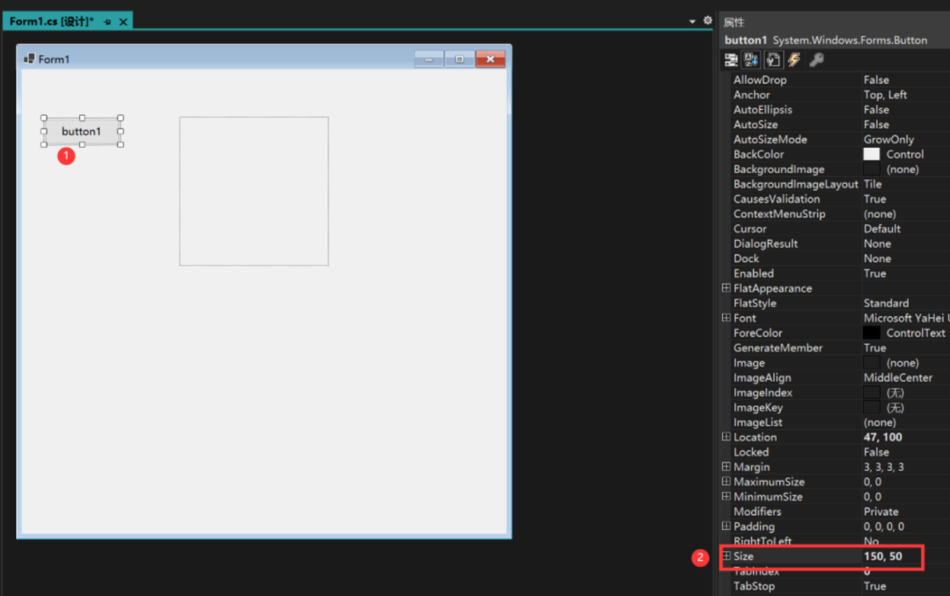The image size is (950, 596).
Task: Click the Categorized view icon in Properties
Action: tap(731, 60)
